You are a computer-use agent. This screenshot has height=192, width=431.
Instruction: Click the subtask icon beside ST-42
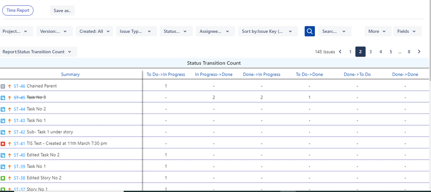[3, 132]
